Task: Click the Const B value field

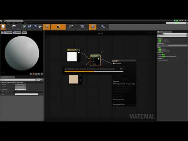Action: click(20, 87)
